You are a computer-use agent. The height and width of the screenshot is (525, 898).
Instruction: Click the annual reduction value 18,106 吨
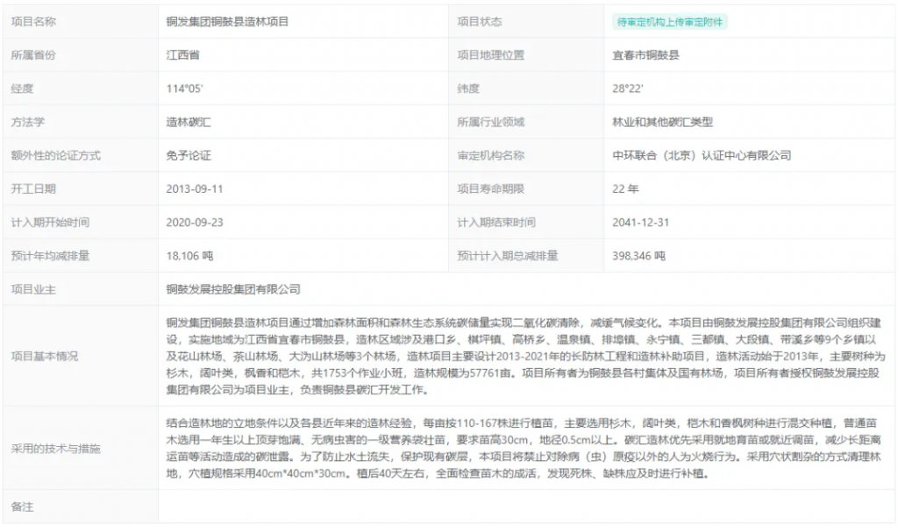tap(190, 256)
